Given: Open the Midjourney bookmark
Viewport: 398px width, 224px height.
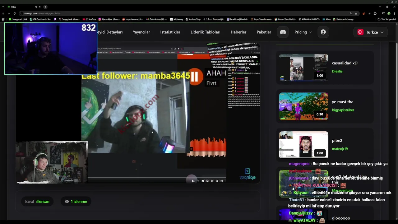Looking at the screenshot, I should pyautogui.click(x=177, y=19).
